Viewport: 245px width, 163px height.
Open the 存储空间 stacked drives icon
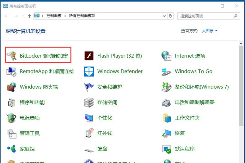click(89, 102)
